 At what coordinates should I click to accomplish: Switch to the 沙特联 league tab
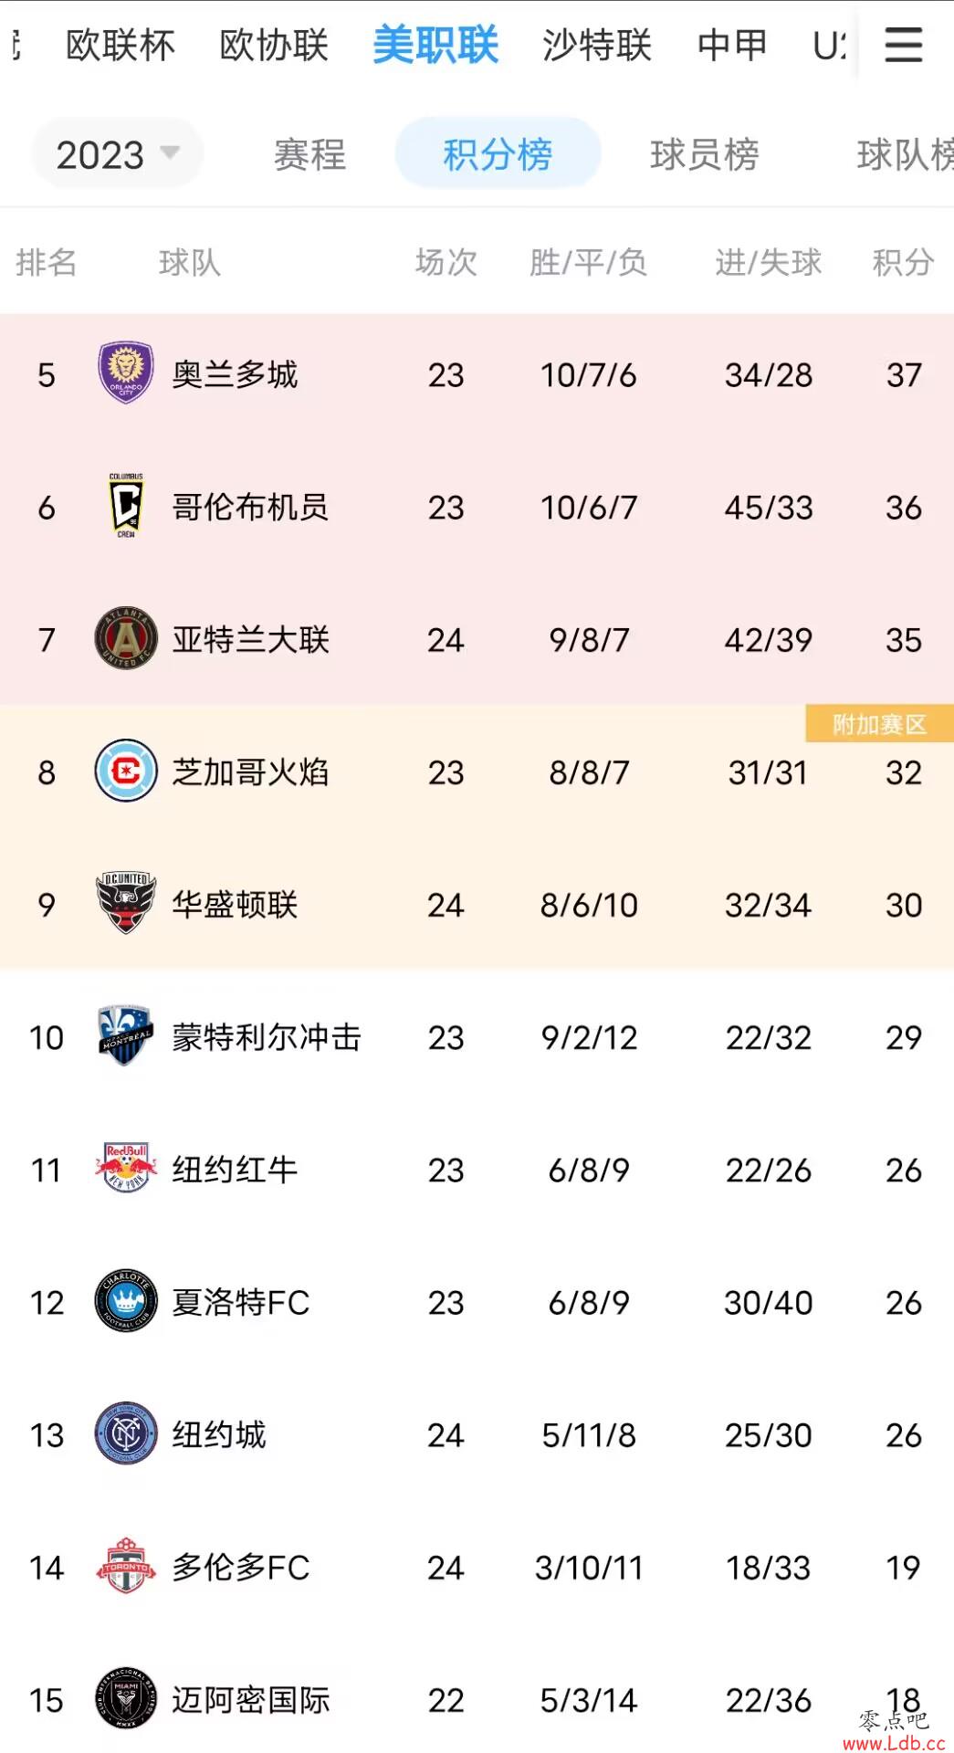(x=597, y=45)
